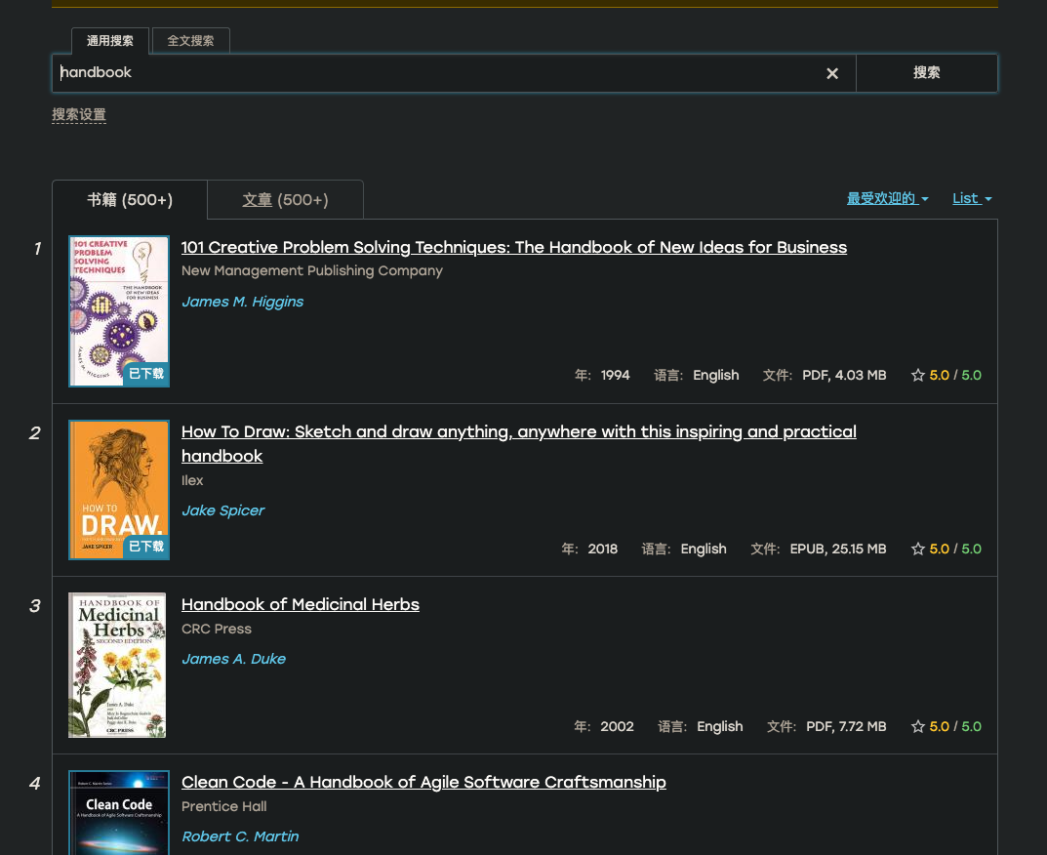Open the 最受欢迎的 sort dropdown

(886, 198)
